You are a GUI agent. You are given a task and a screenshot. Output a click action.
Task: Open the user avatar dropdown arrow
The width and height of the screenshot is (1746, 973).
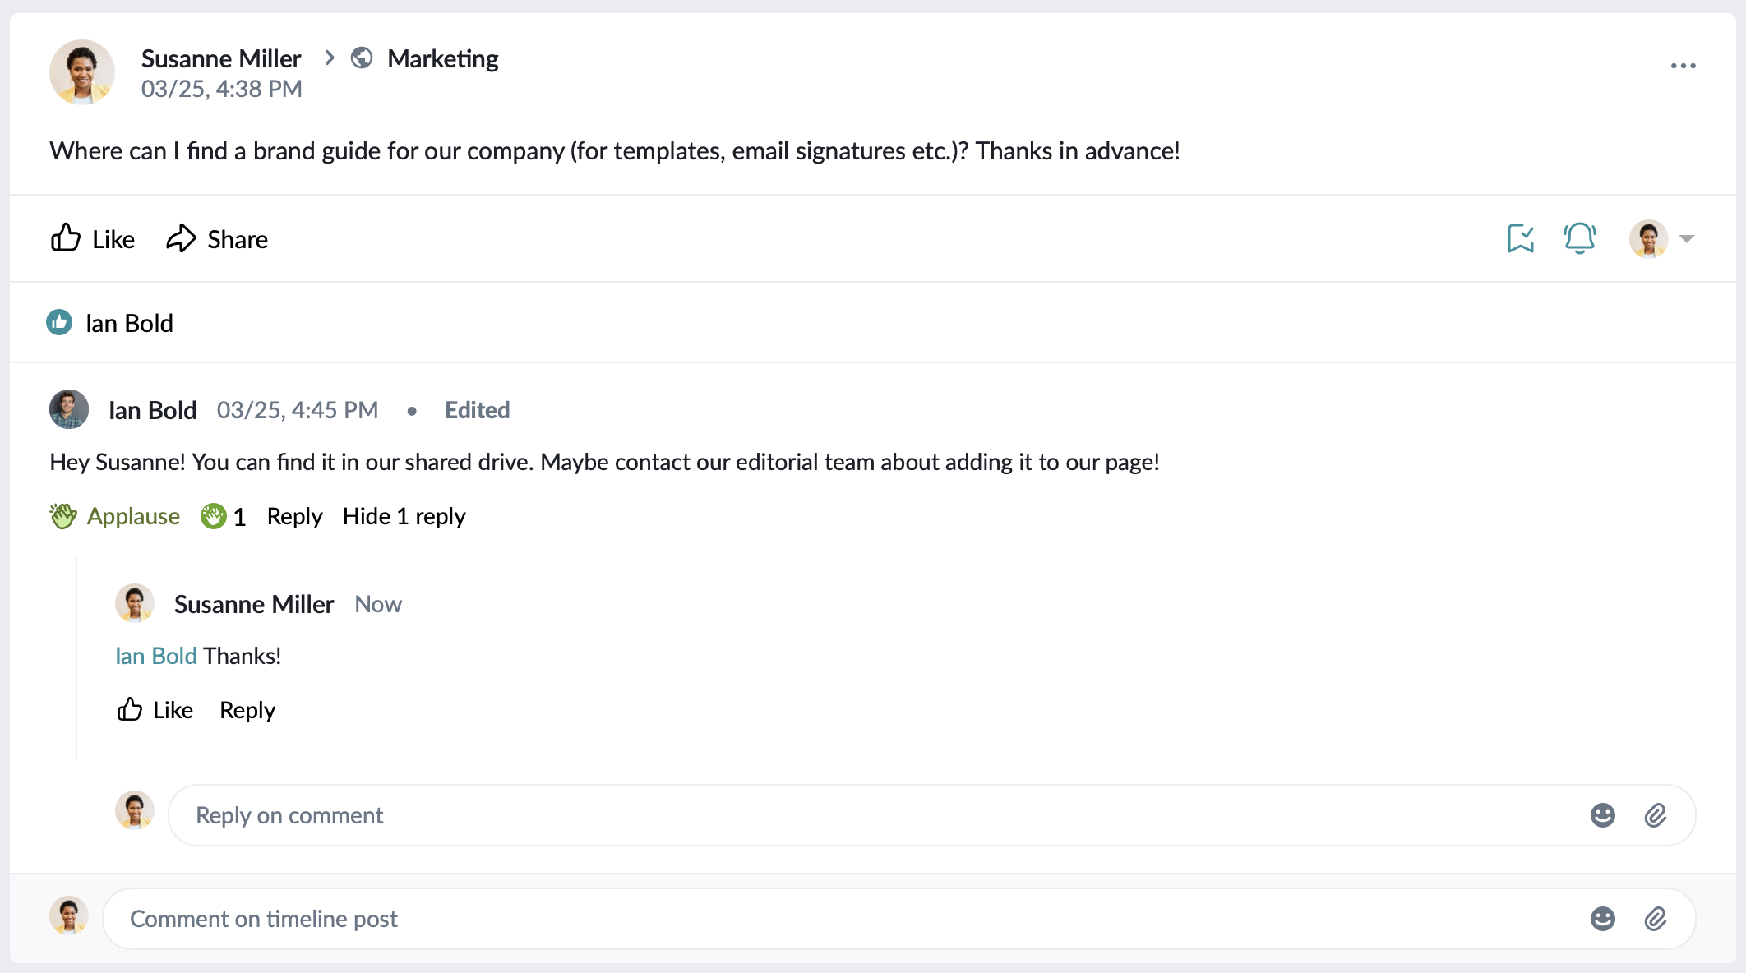[x=1687, y=239]
